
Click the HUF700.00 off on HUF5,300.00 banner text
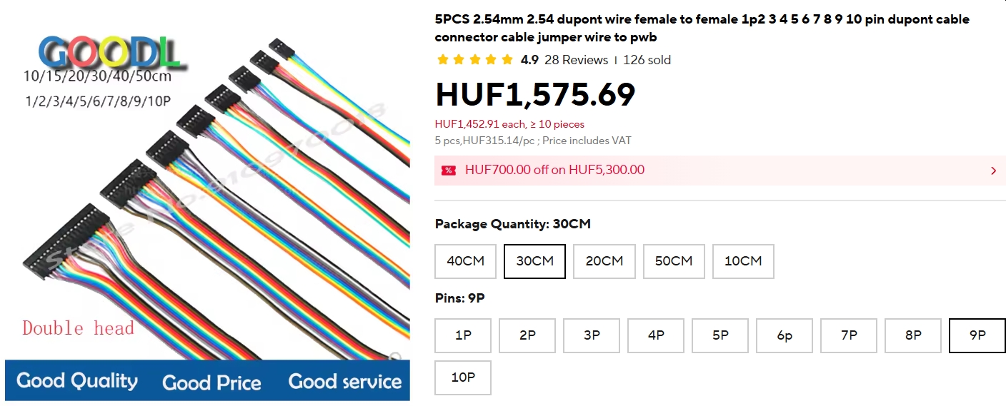(x=554, y=171)
